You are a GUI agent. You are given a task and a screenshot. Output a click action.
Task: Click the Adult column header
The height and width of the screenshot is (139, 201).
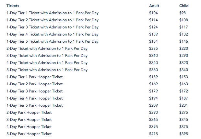(154, 6)
